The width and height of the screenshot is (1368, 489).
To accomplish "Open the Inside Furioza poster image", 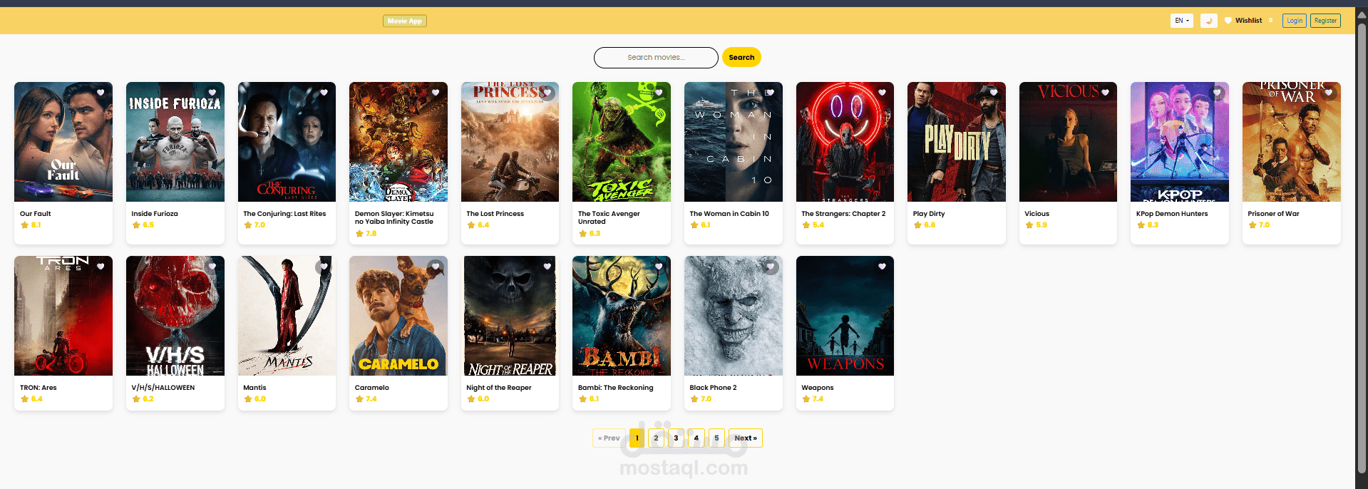I will coord(175,142).
